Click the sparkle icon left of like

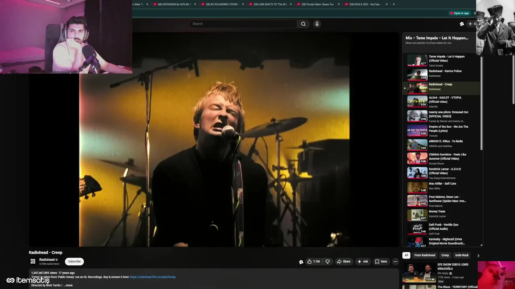tap(301, 262)
